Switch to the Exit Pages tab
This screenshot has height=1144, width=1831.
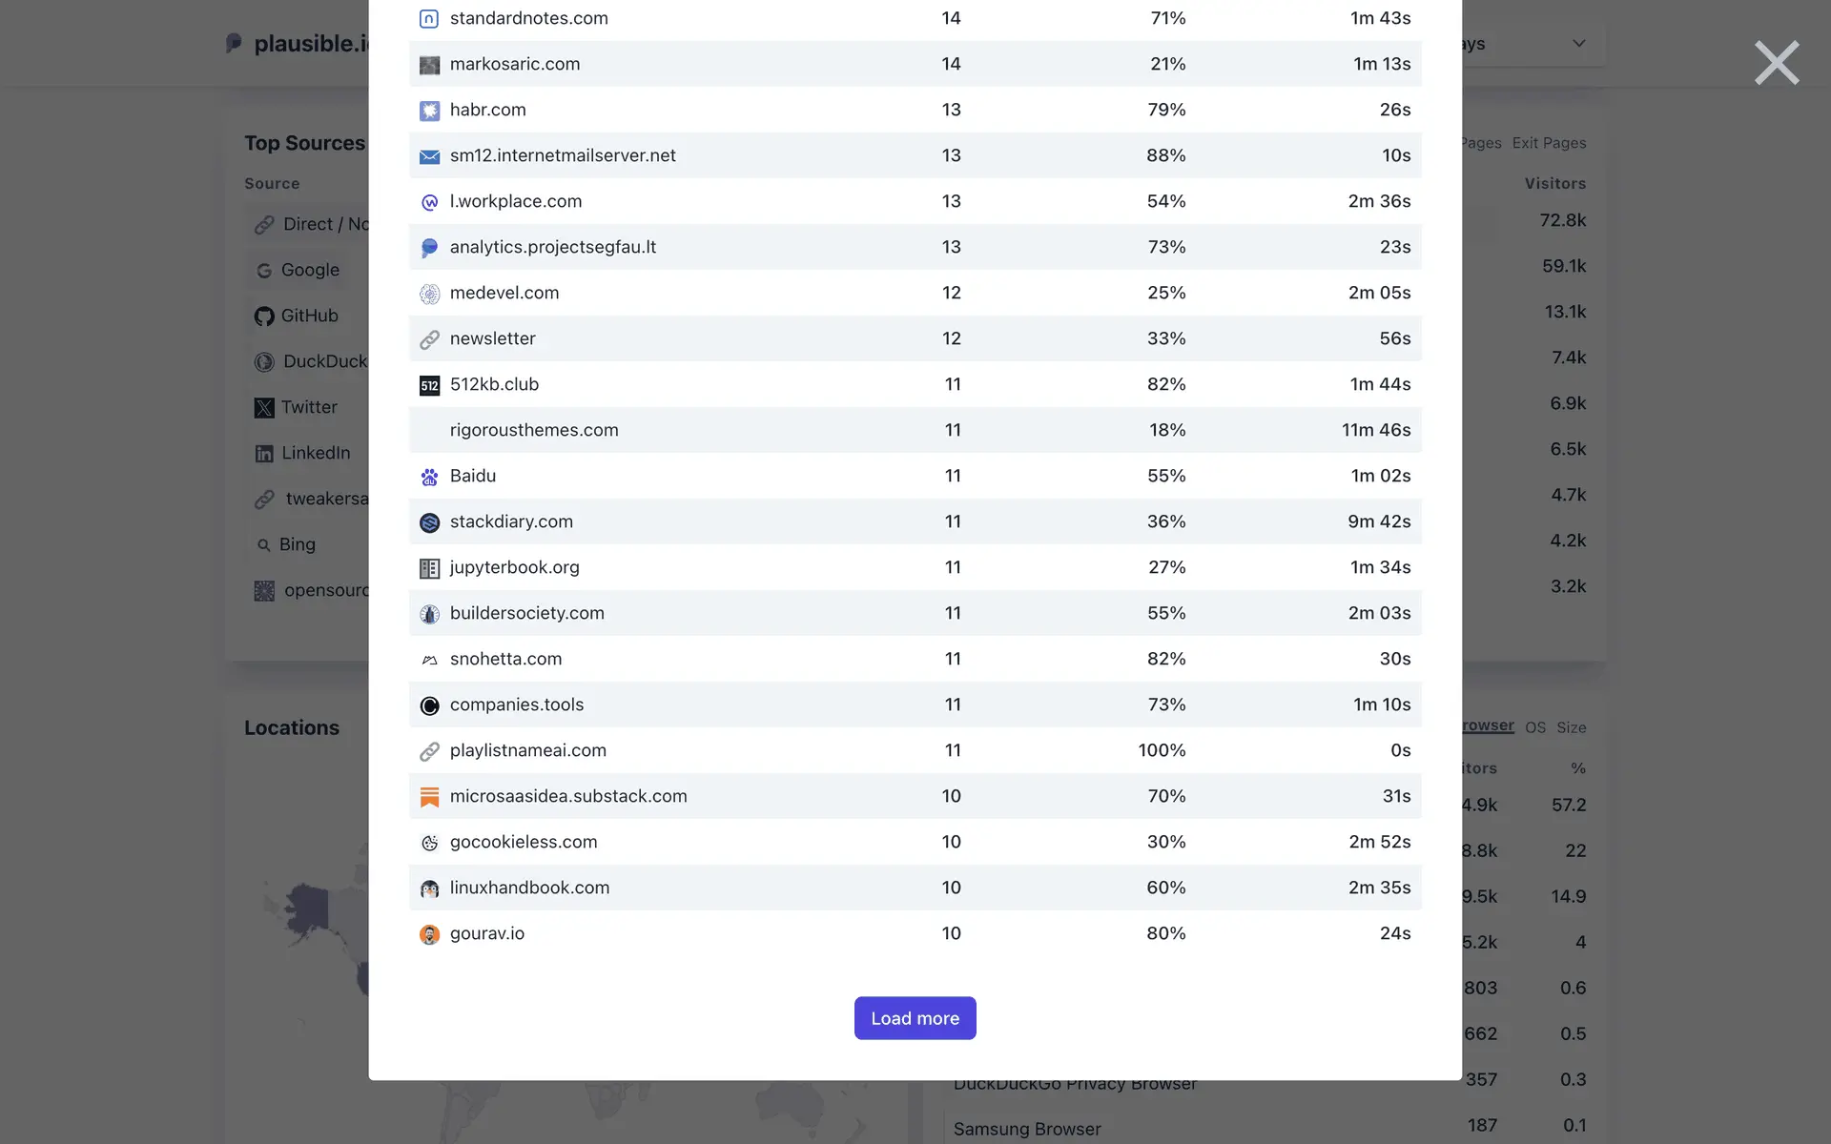point(1549,143)
